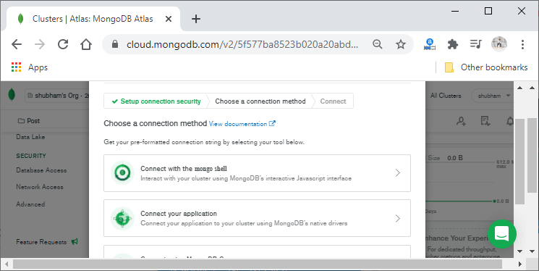Select Connect with the mongo shell
Screen dimensions: 539x271
point(257,173)
